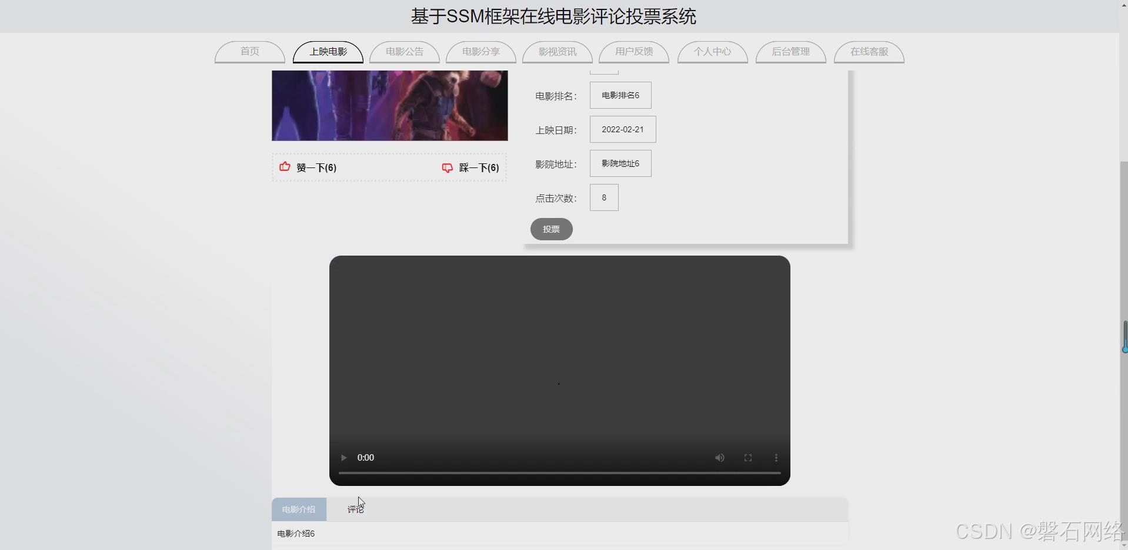Go to the 个人中心 personal center
The height and width of the screenshot is (550, 1128).
(712, 52)
